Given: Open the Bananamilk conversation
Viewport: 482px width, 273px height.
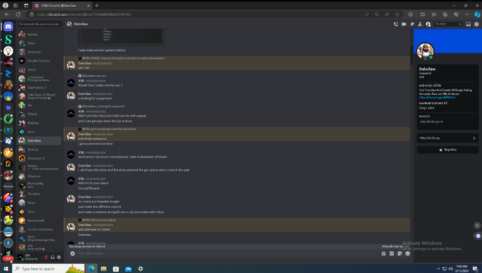Looking at the screenshot, I should point(40,221).
